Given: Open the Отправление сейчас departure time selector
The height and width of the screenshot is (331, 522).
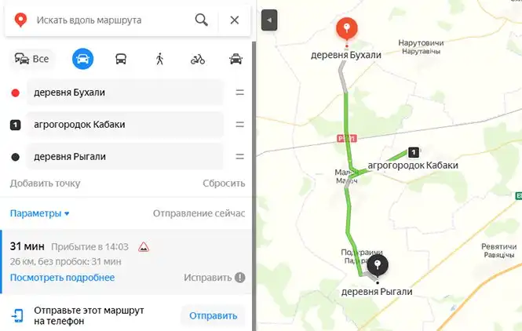Looking at the screenshot, I should pyautogui.click(x=199, y=213).
